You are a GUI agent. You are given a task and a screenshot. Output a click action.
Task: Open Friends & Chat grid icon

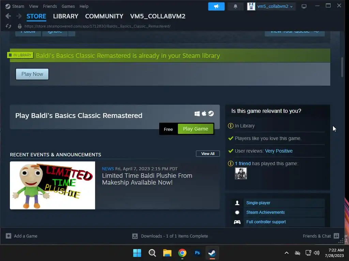336,236
